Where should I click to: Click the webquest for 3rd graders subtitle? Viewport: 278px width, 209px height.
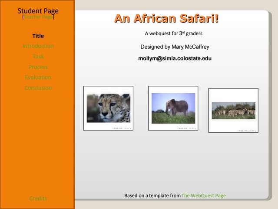[x=173, y=33]
